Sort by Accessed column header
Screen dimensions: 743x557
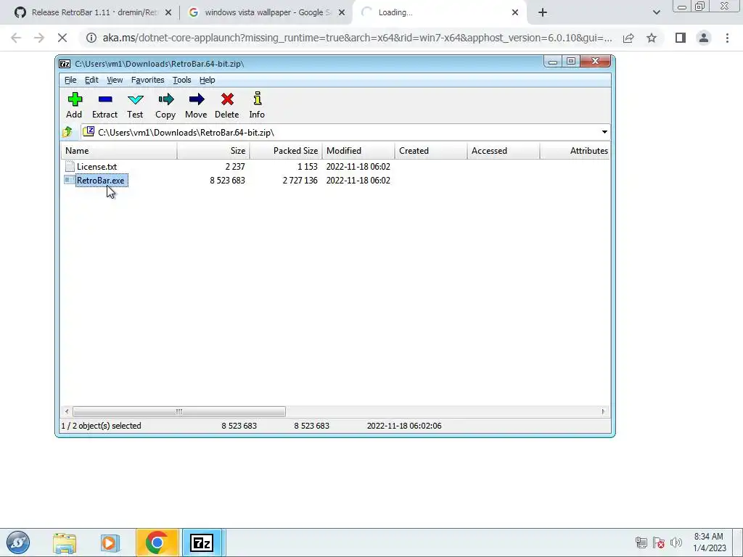[504, 151]
